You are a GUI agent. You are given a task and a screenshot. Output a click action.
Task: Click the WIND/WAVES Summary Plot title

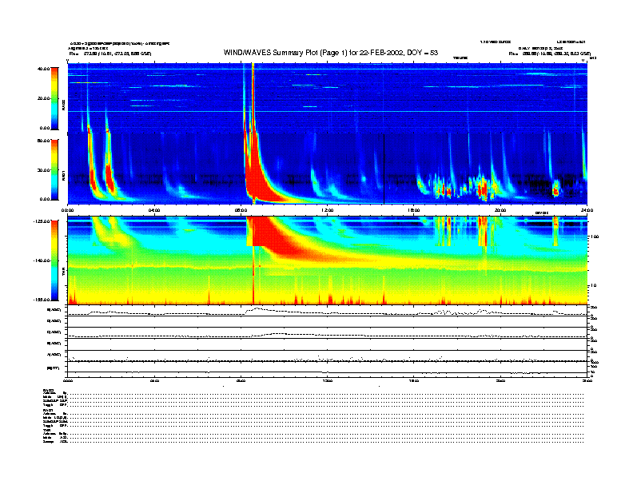point(331,53)
